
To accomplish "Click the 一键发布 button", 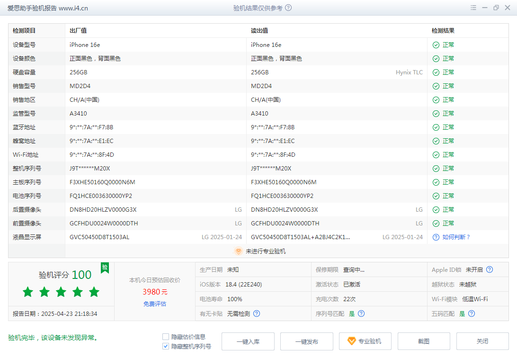I will [307, 341].
